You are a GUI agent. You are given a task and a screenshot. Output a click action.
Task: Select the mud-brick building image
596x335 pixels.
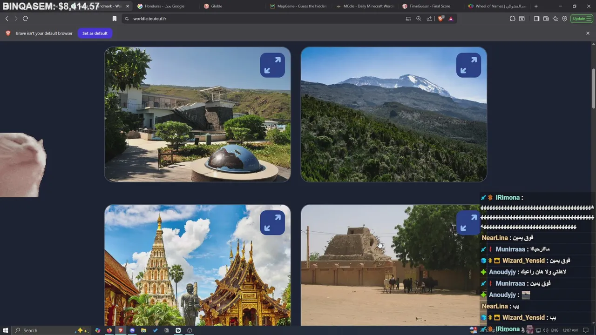click(390, 265)
